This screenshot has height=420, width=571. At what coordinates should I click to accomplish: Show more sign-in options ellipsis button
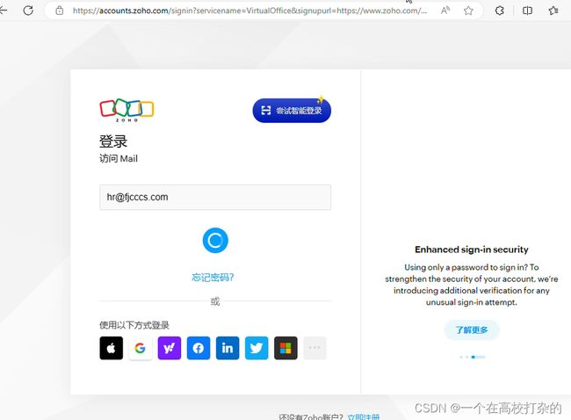click(314, 348)
